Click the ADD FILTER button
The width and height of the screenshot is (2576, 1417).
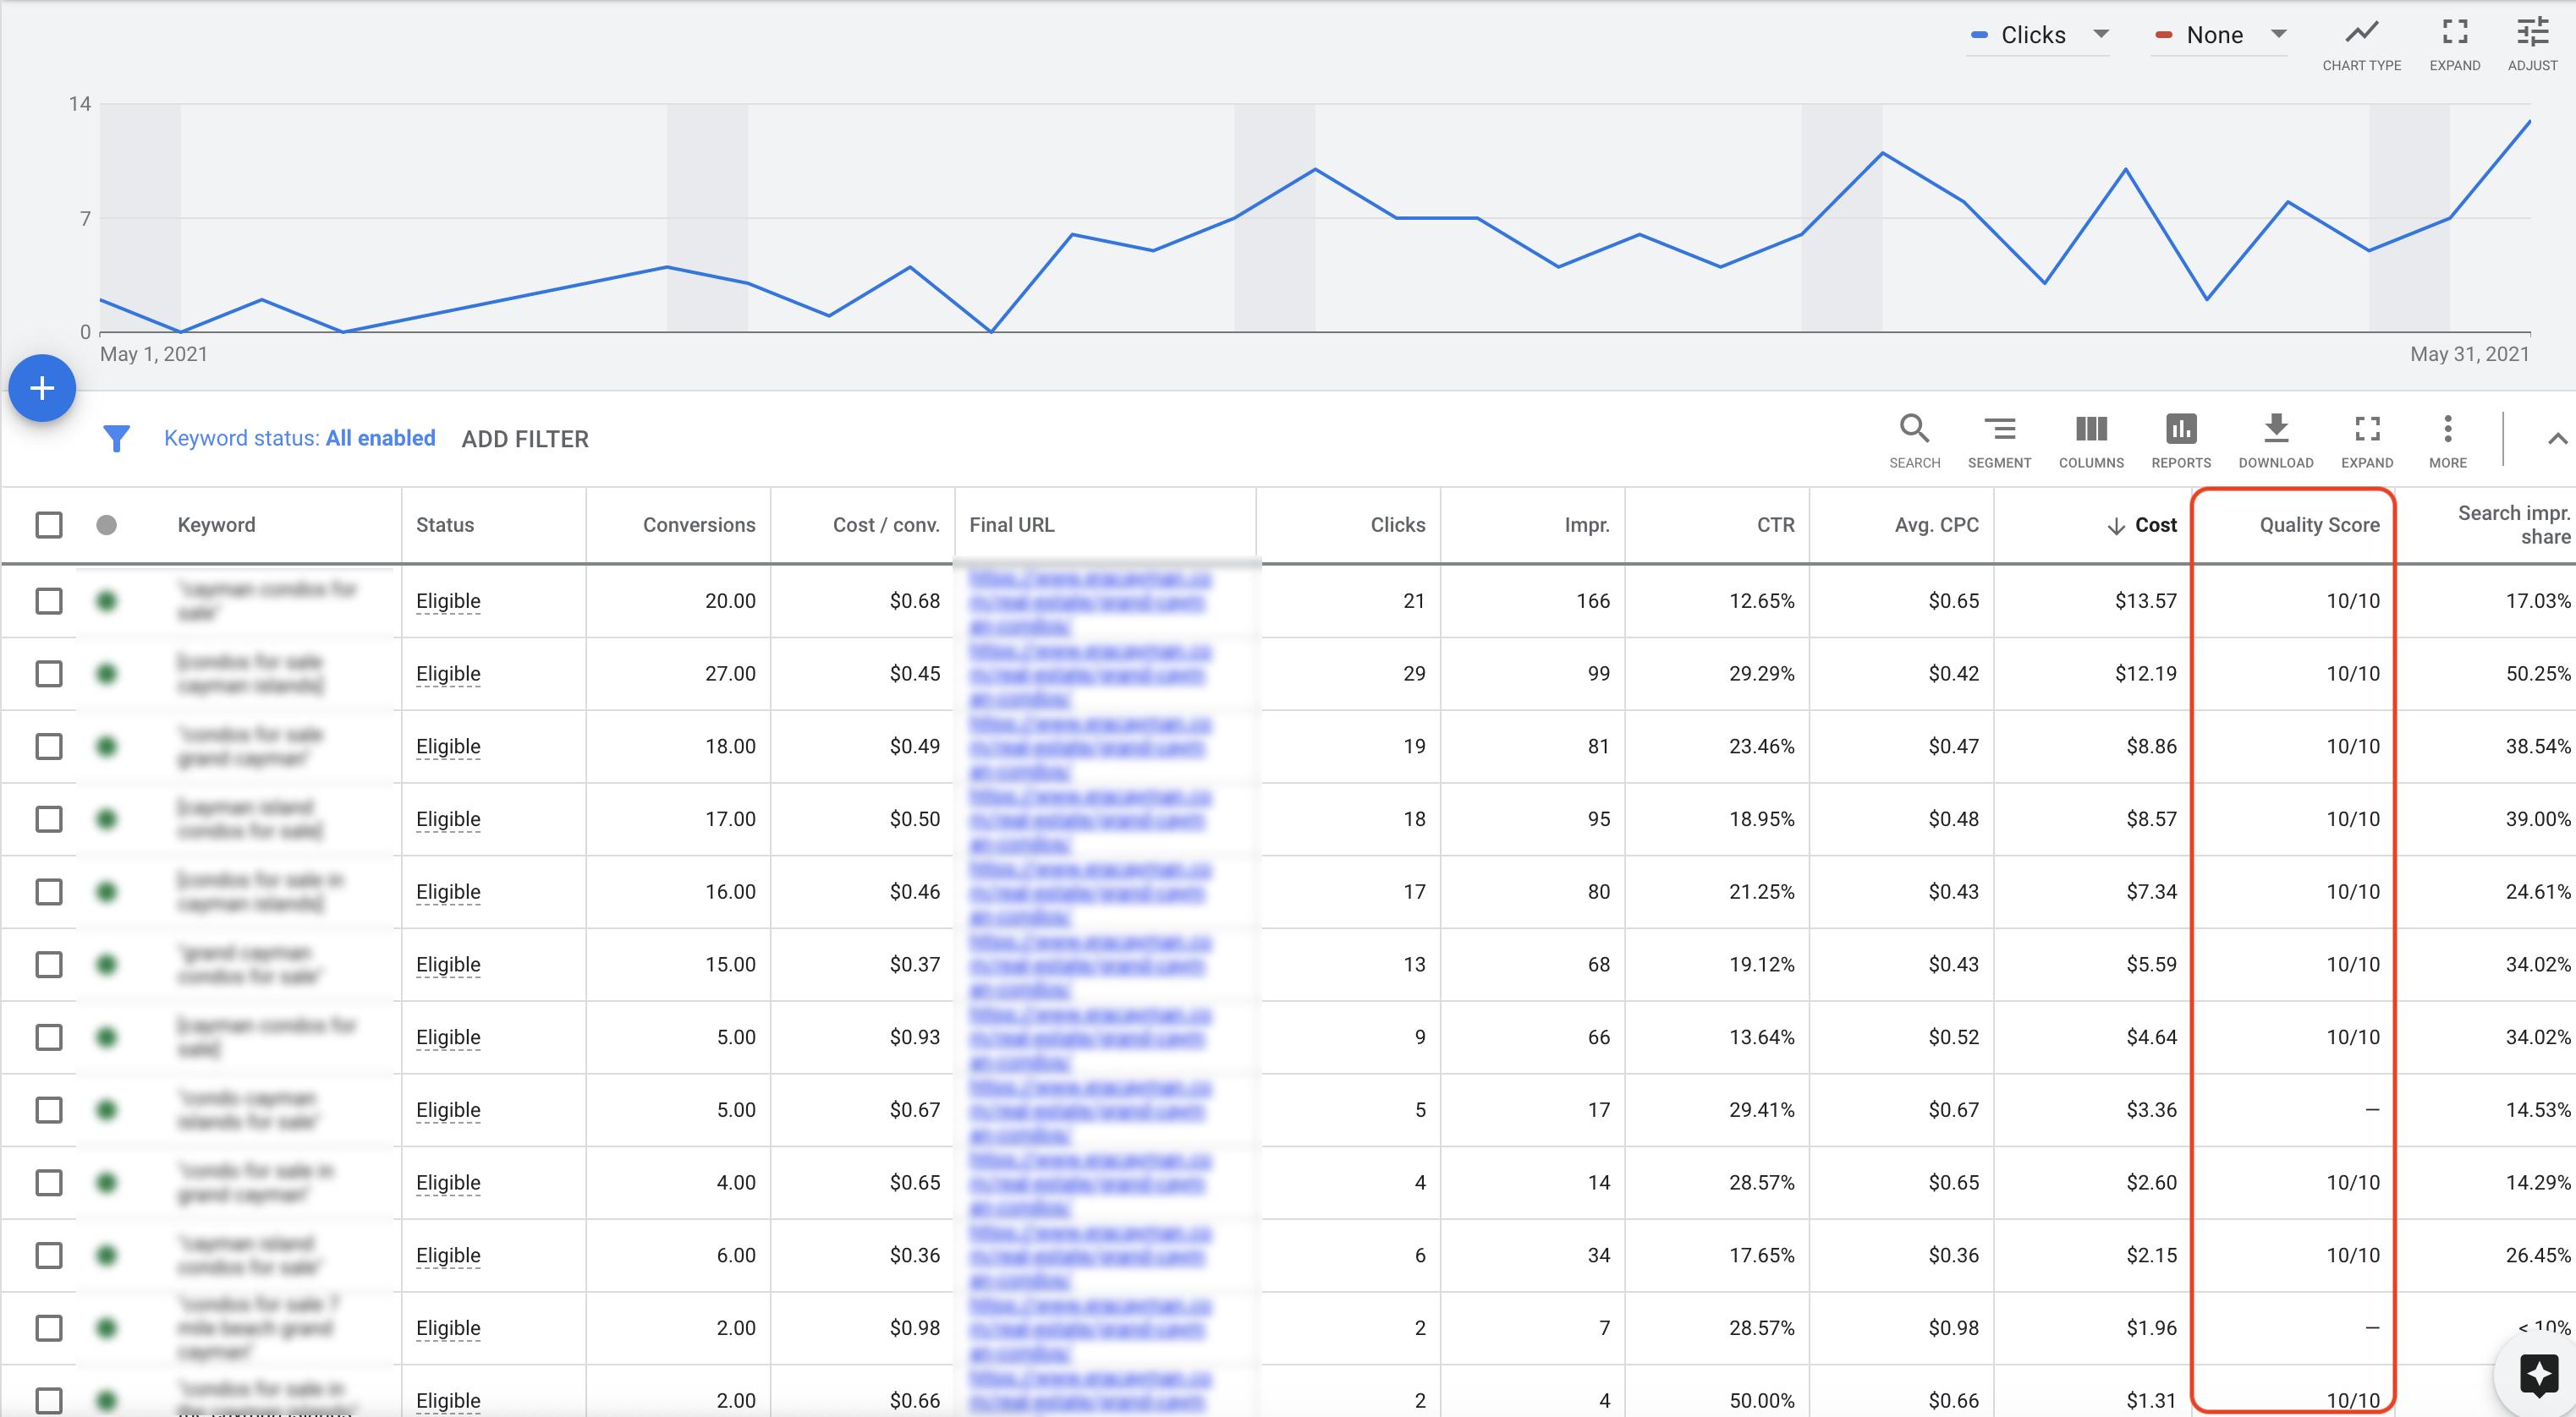tap(525, 439)
